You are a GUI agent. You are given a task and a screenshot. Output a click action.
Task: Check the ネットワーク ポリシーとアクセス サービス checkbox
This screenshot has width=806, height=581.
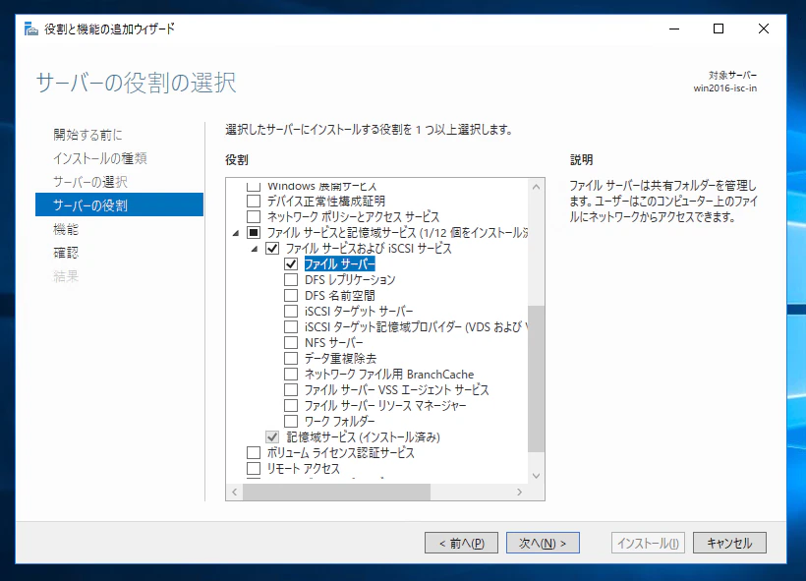(x=254, y=216)
